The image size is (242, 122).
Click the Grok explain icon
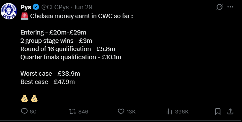(220, 7)
